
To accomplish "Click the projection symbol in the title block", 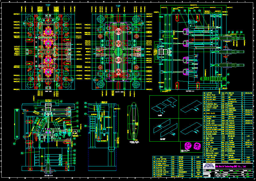I will click(217, 176).
